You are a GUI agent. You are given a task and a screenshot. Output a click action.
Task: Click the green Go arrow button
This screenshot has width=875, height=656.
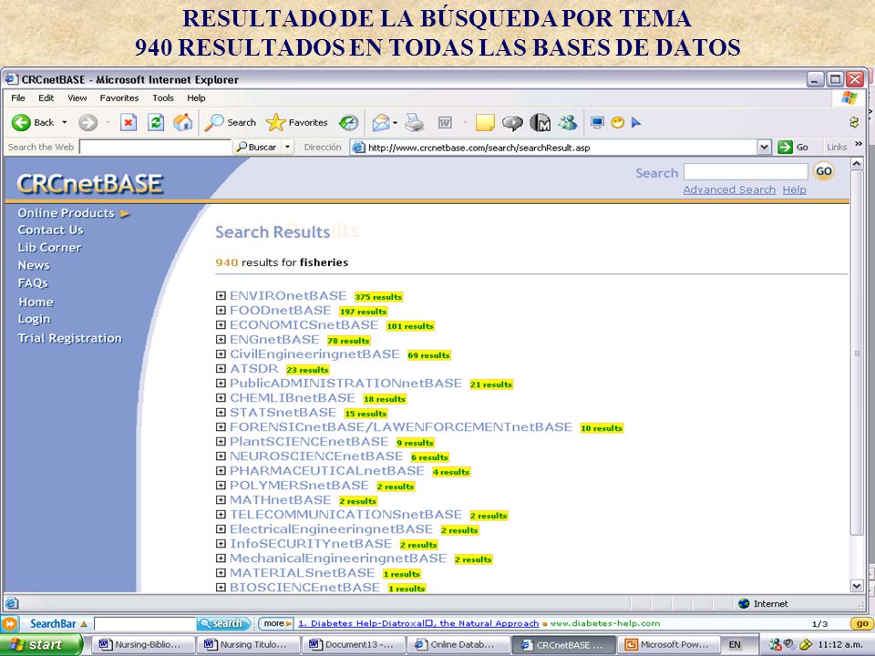tap(785, 147)
